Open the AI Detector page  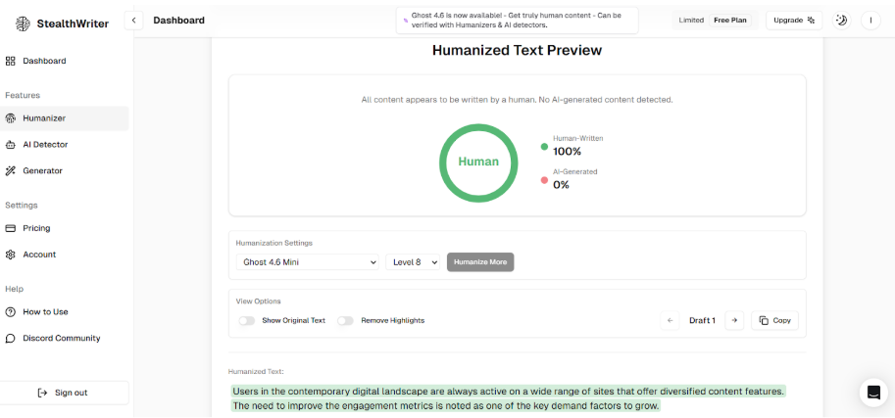(45, 144)
